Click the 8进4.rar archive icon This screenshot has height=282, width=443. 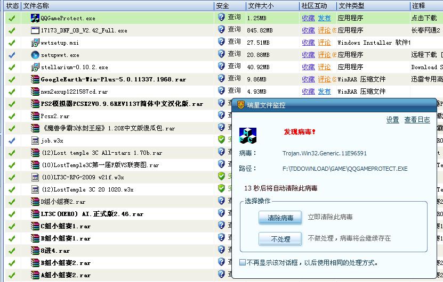(x=35, y=251)
